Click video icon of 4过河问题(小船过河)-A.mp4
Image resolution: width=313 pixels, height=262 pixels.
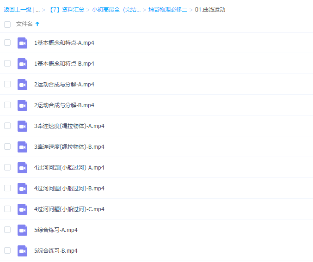(x=23, y=168)
